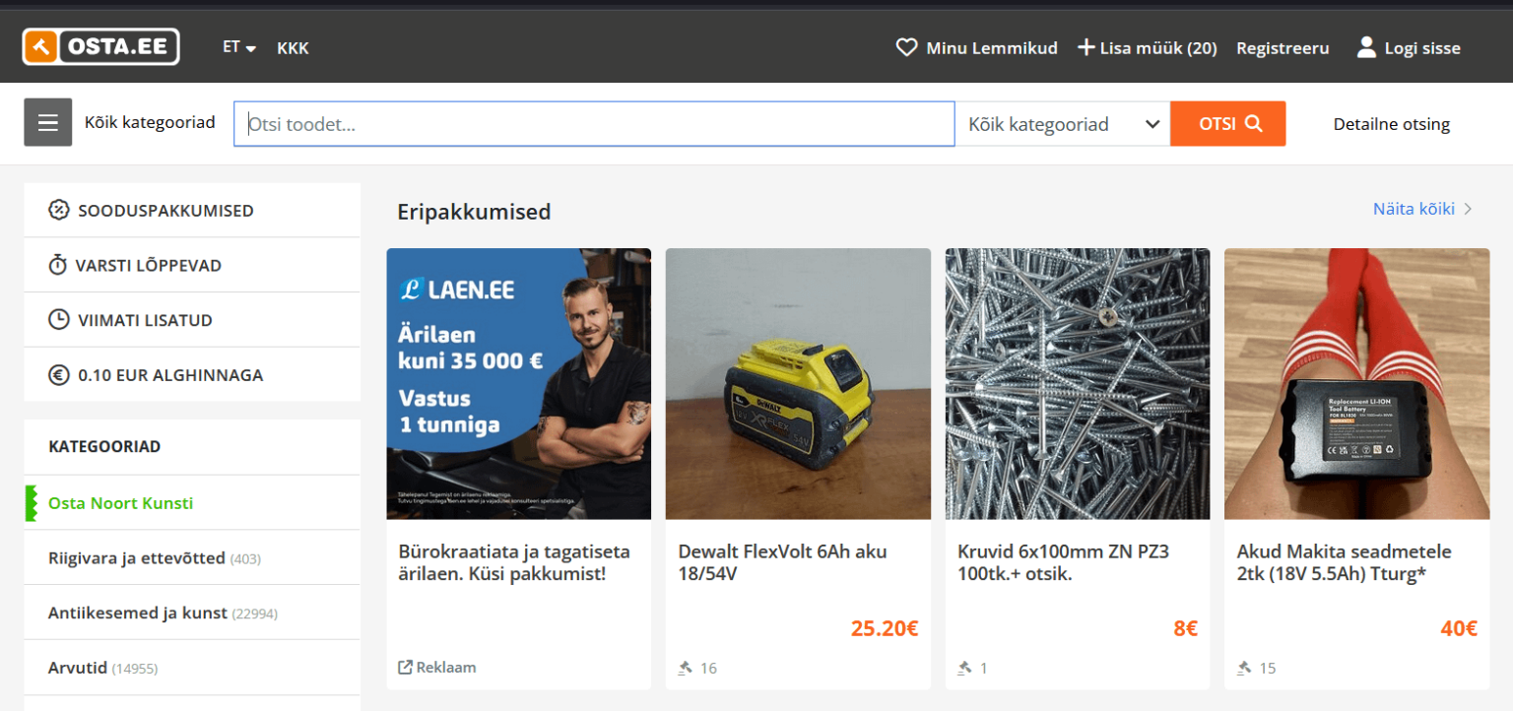This screenshot has height=711, width=1513.
Task: Open the Osta Noort Kunsti category
Action: pyautogui.click(x=120, y=503)
